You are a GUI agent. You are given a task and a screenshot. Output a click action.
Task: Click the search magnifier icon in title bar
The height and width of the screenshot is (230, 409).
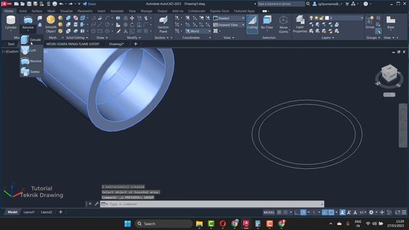click(x=308, y=4)
